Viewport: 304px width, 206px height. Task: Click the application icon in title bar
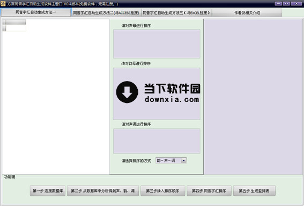tap(3, 4)
